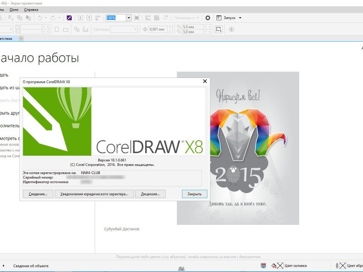Image resolution: width=363 pixels, height=272 pixels.
Task: Click the outline color swatch beside Цвет абриса
Action: (x=343, y=266)
